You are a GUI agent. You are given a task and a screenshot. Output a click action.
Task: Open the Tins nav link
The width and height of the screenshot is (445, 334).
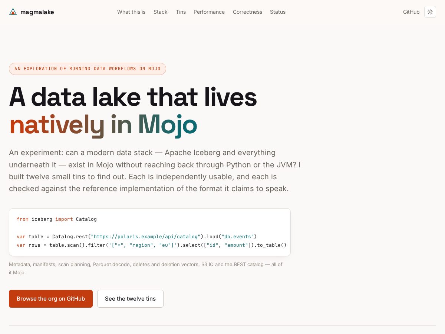(x=181, y=12)
